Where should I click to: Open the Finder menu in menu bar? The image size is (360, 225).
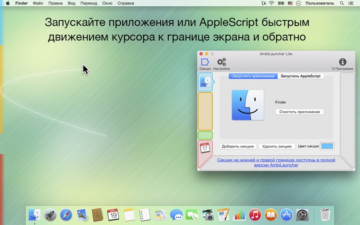pos(21,3)
